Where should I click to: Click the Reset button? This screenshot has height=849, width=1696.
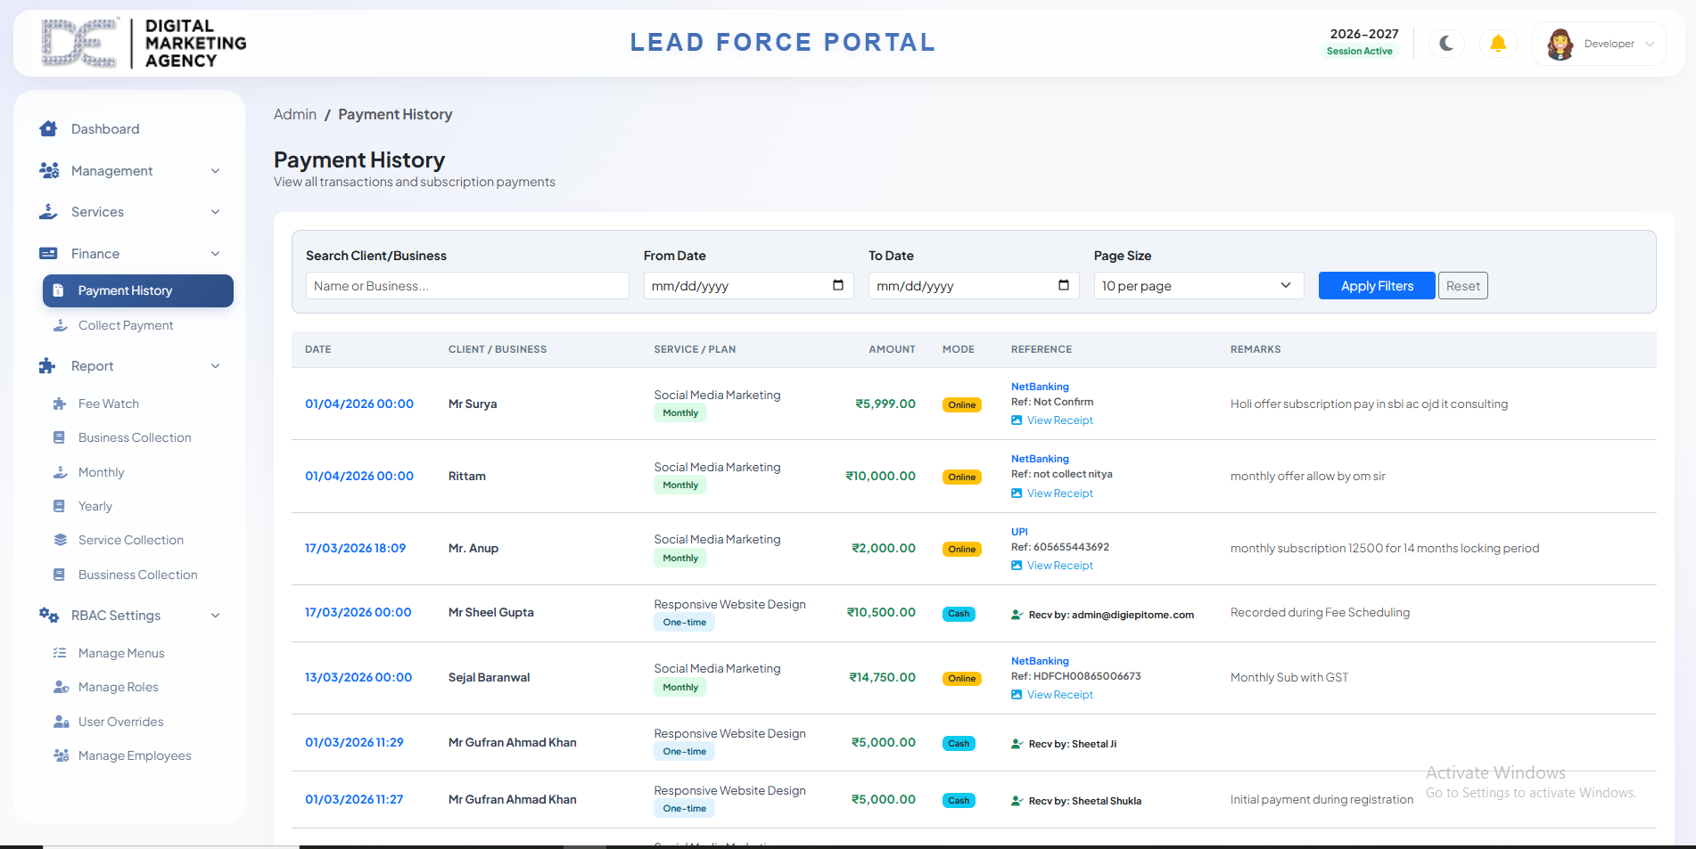point(1462,286)
